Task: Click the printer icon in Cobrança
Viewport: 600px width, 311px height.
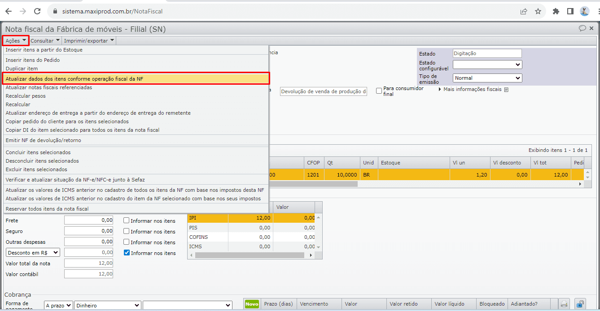Action: pos(564,304)
